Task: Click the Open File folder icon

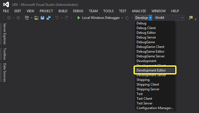Action: coord(36,18)
